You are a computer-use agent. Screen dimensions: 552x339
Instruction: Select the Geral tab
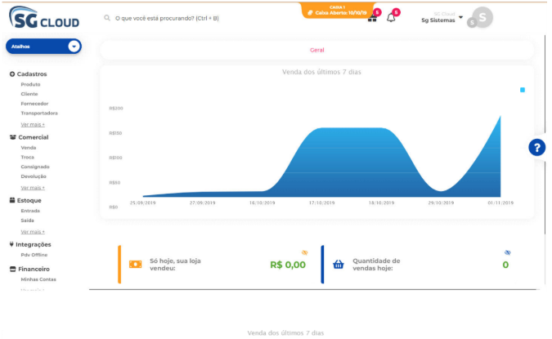316,51
